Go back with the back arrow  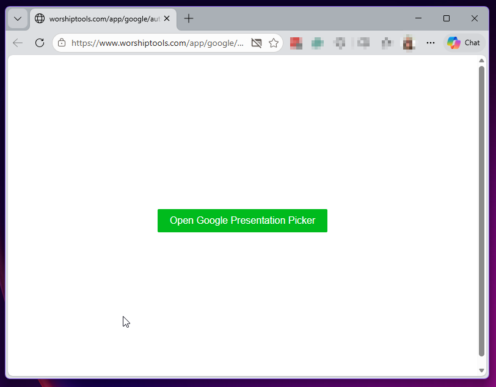pyautogui.click(x=18, y=43)
